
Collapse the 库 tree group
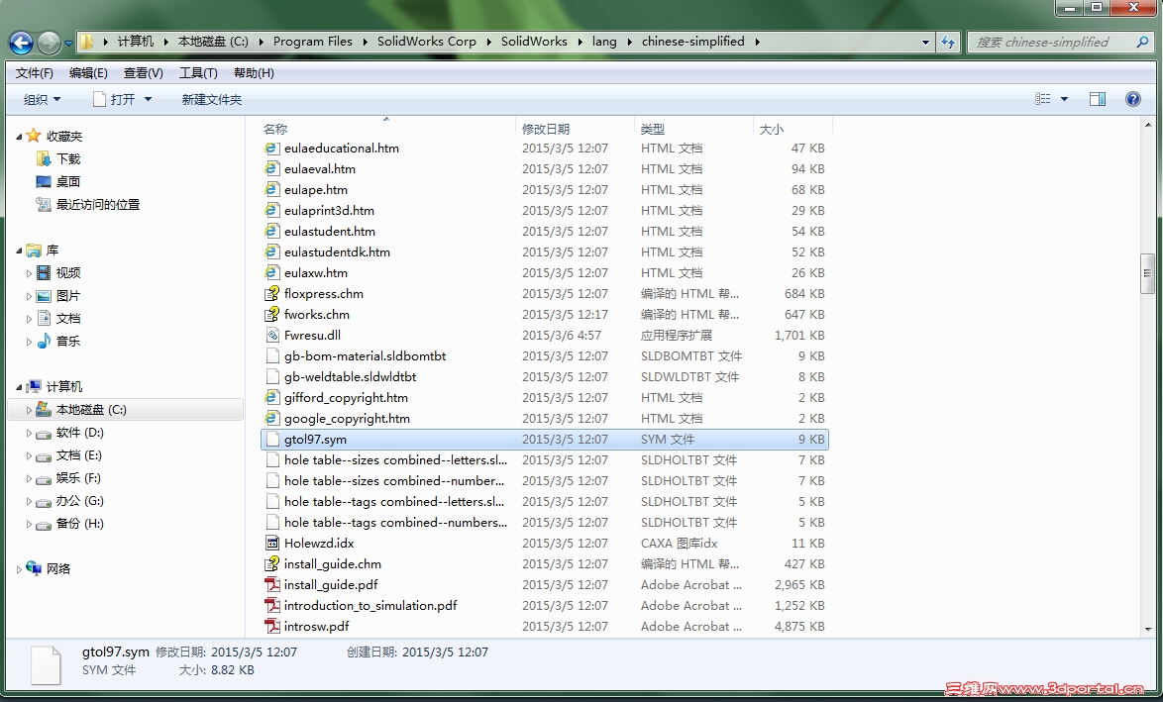click(19, 251)
